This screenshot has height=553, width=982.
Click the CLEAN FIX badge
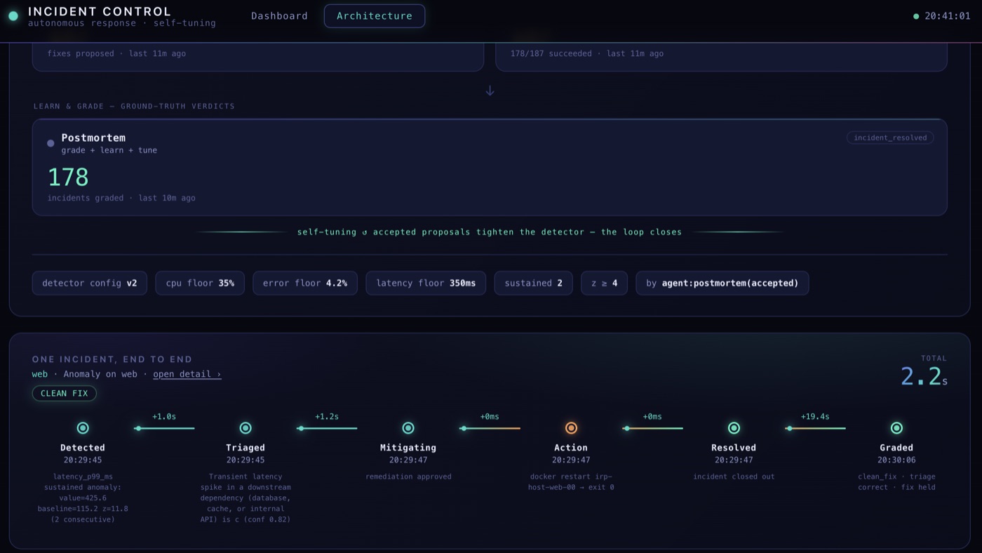65,394
